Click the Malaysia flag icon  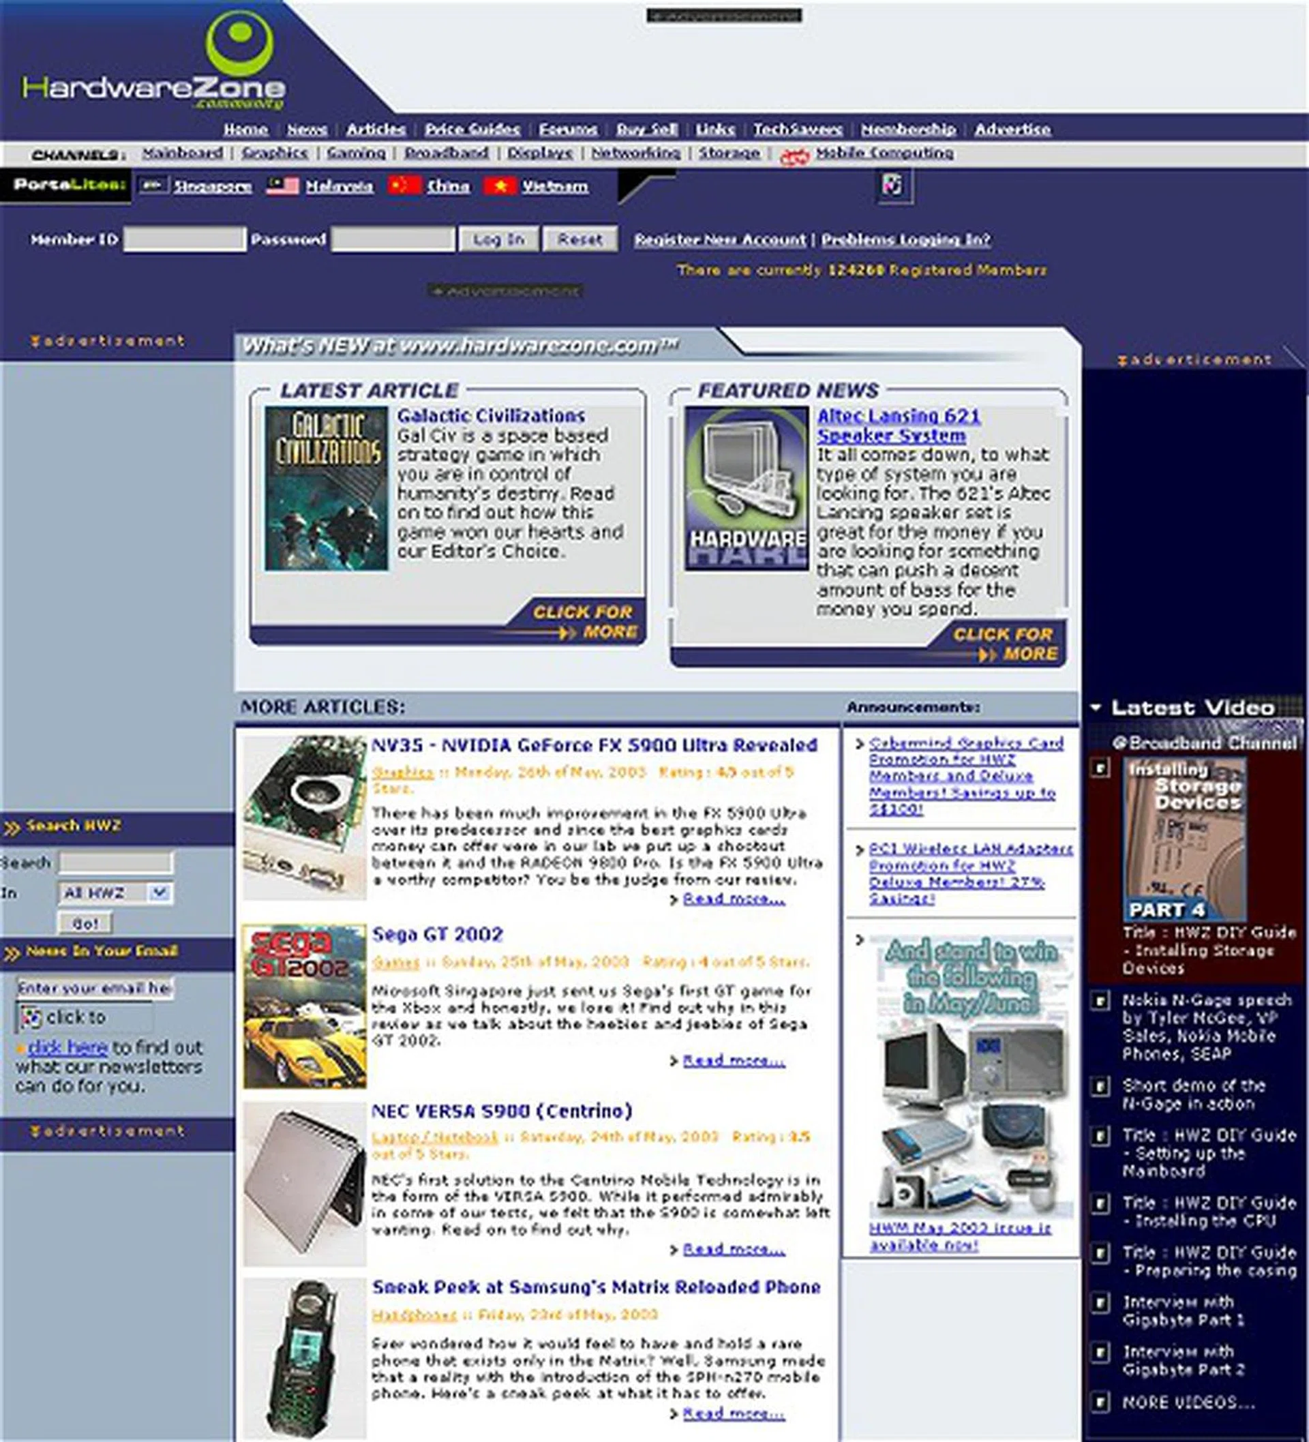281,185
